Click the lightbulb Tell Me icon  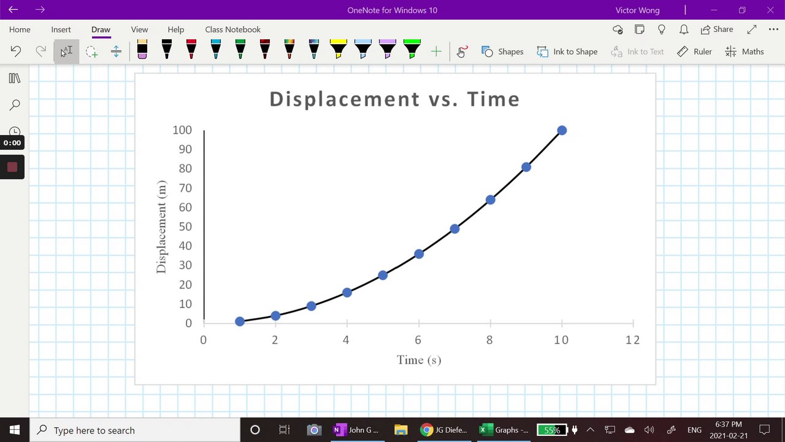(x=662, y=29)
